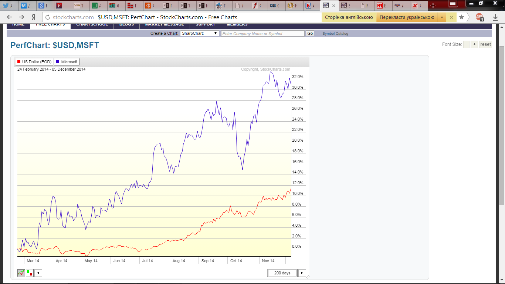The height and width of the screenshot is (284, 505).
Task: Click the Сторінка англійською button
Action: pos(349,17)
